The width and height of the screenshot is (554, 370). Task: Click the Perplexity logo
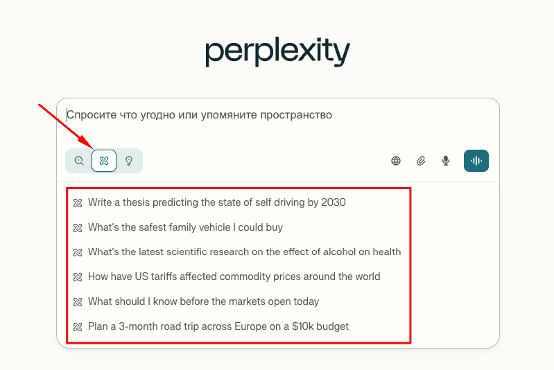click(x=277, y=52)
